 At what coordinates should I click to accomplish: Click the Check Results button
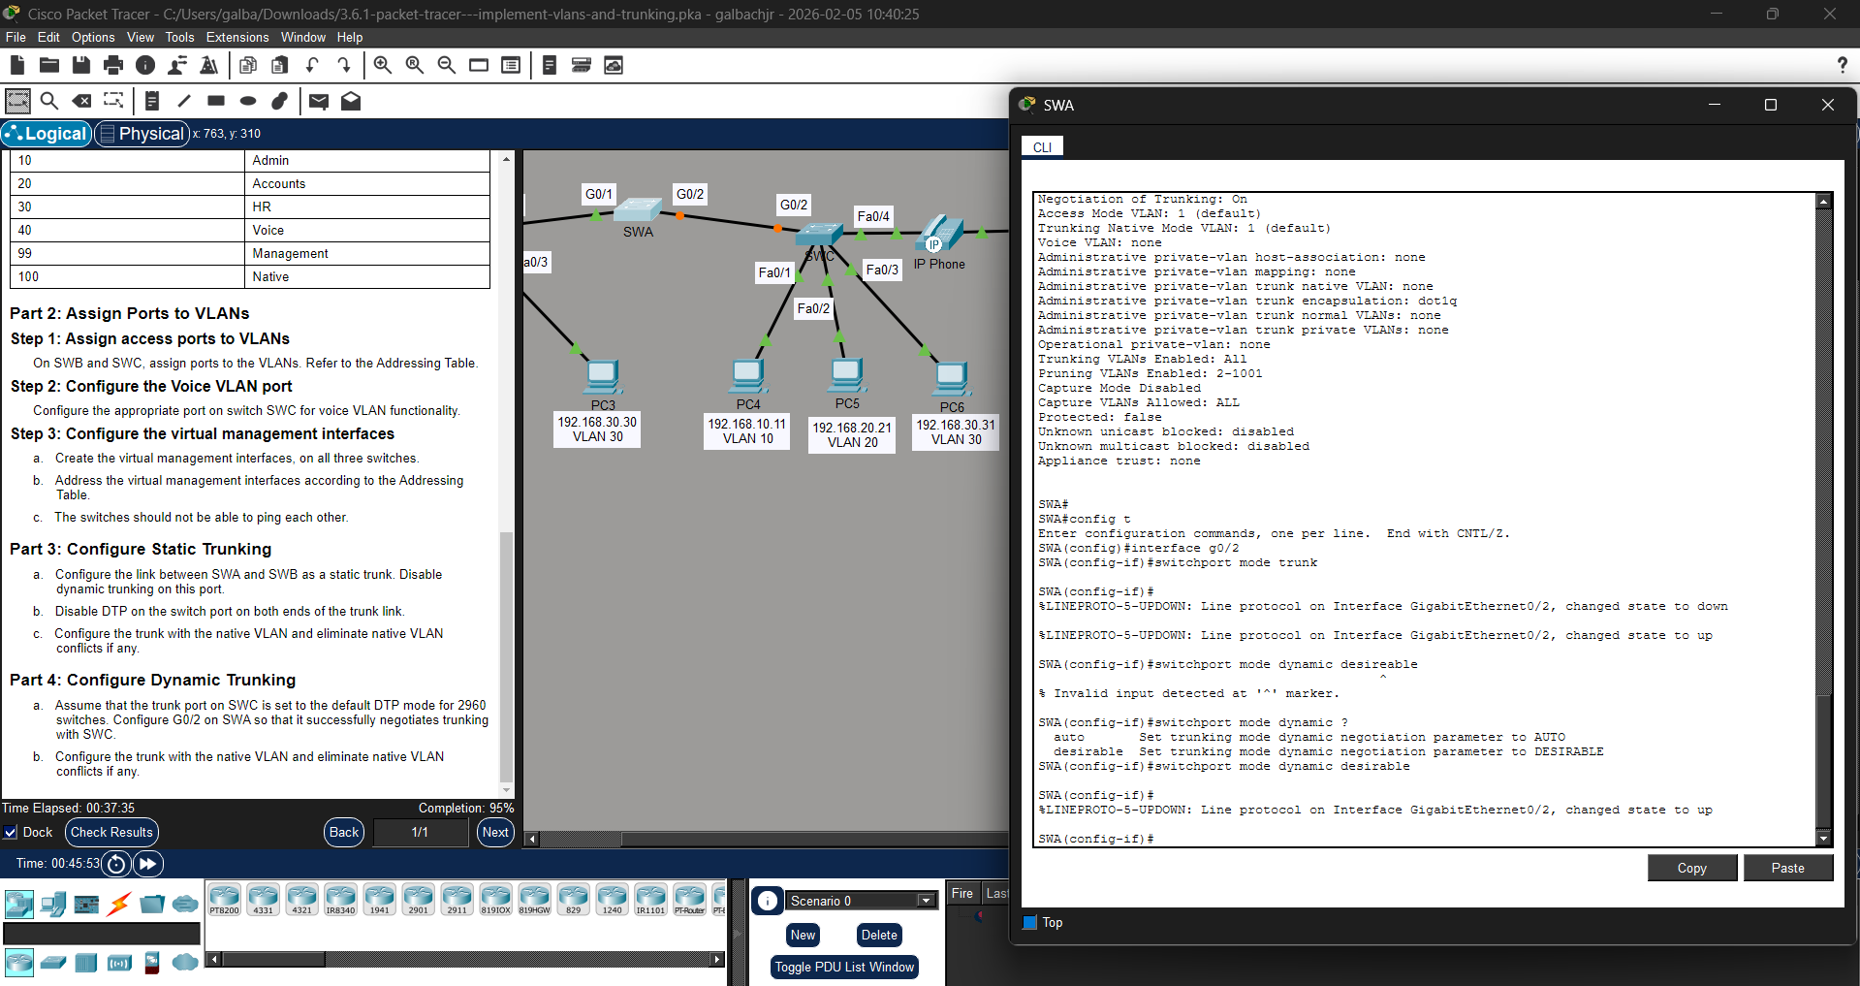[111, 832]
